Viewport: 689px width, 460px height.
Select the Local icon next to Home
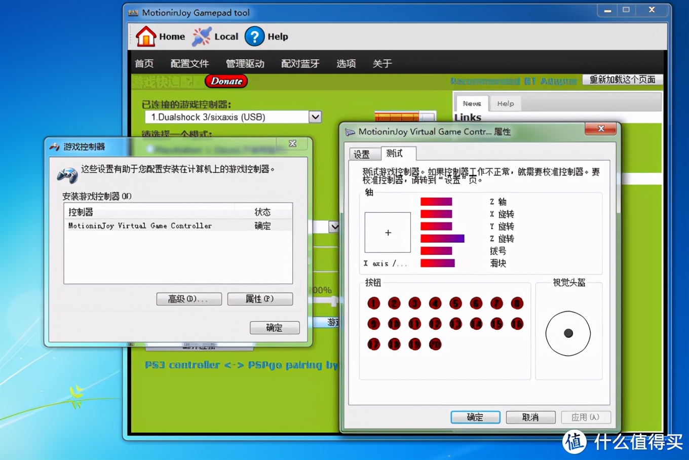click(201, 36)
